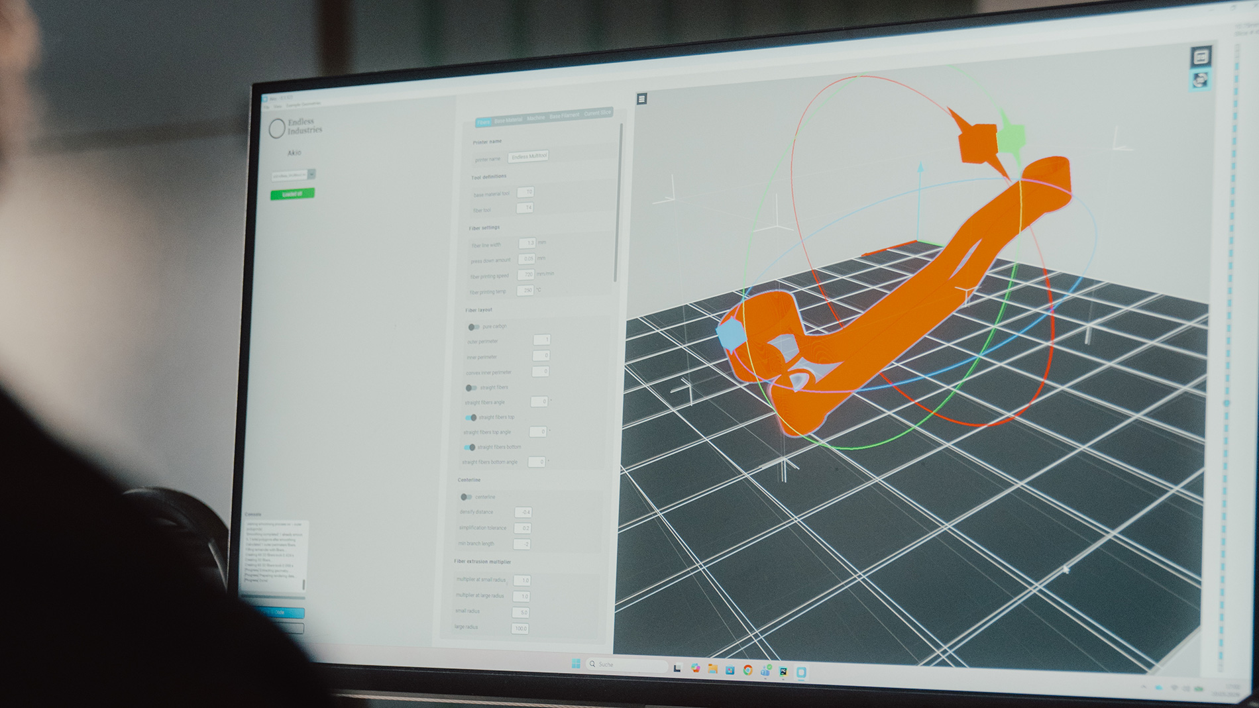Launch Chrome from the taskbar
The width and height of the screenshot is (1259, 708).
click(x=747, y=670)
